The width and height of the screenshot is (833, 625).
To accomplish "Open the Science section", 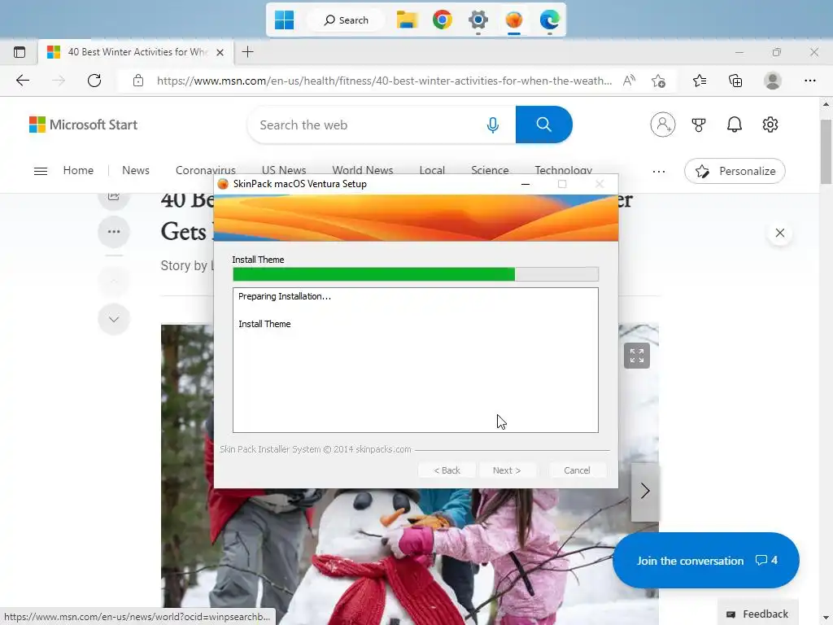I will tap(490, 170).
